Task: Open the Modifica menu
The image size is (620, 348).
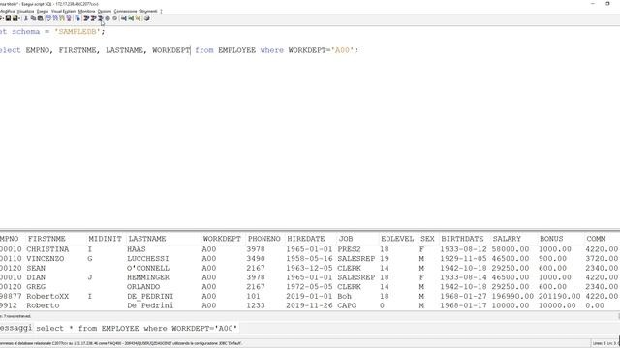Action: [7, 11]
